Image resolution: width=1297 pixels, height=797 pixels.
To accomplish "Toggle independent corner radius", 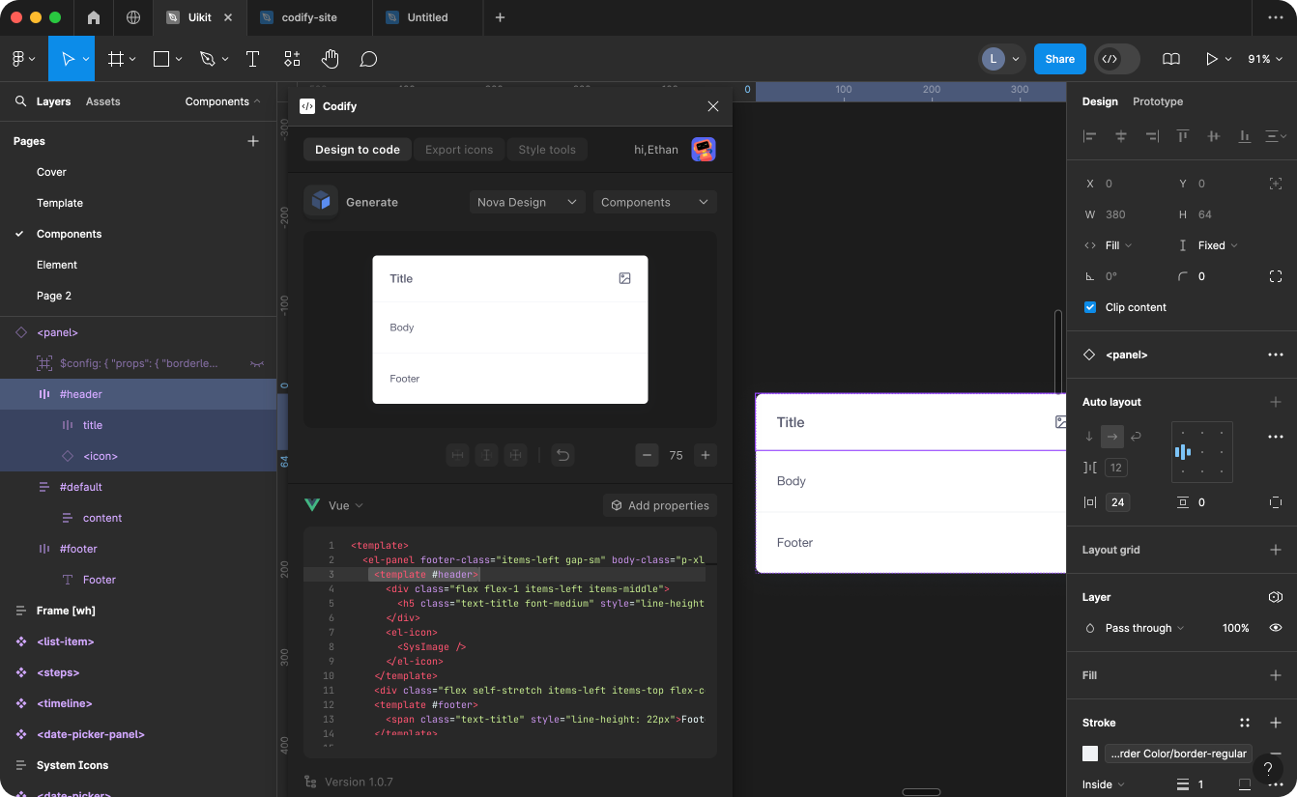I will [1276, 276].
